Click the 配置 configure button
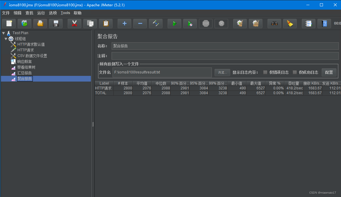Viewport: 341px width, 197px height. pyautogui.click(x=329, y=72)
